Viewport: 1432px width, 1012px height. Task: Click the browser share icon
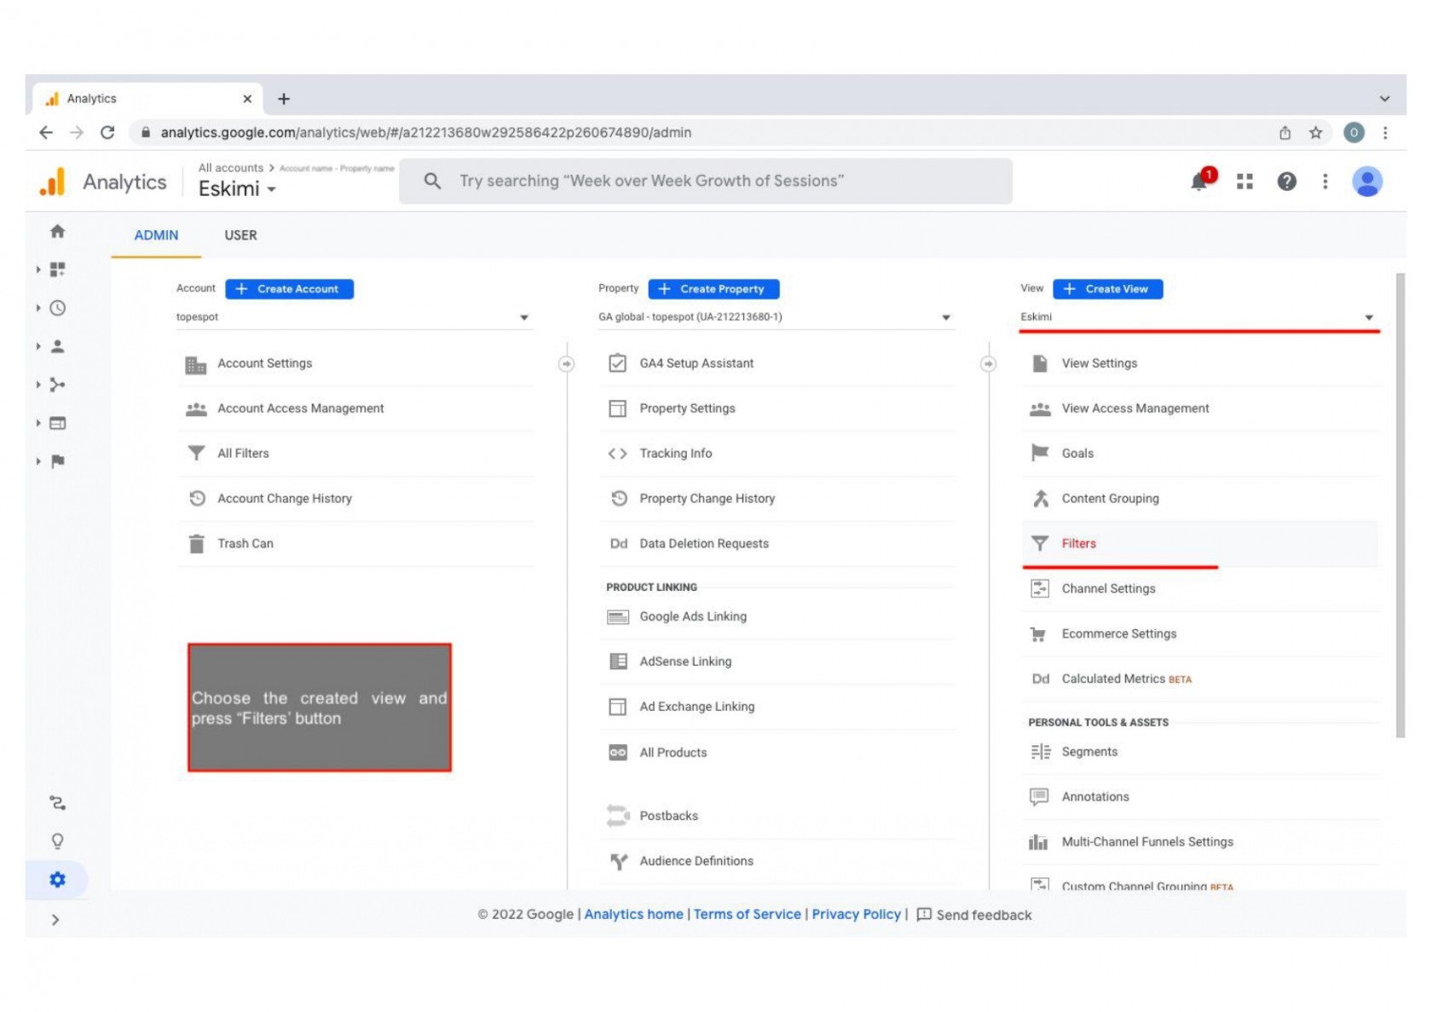pos(1285,132)
